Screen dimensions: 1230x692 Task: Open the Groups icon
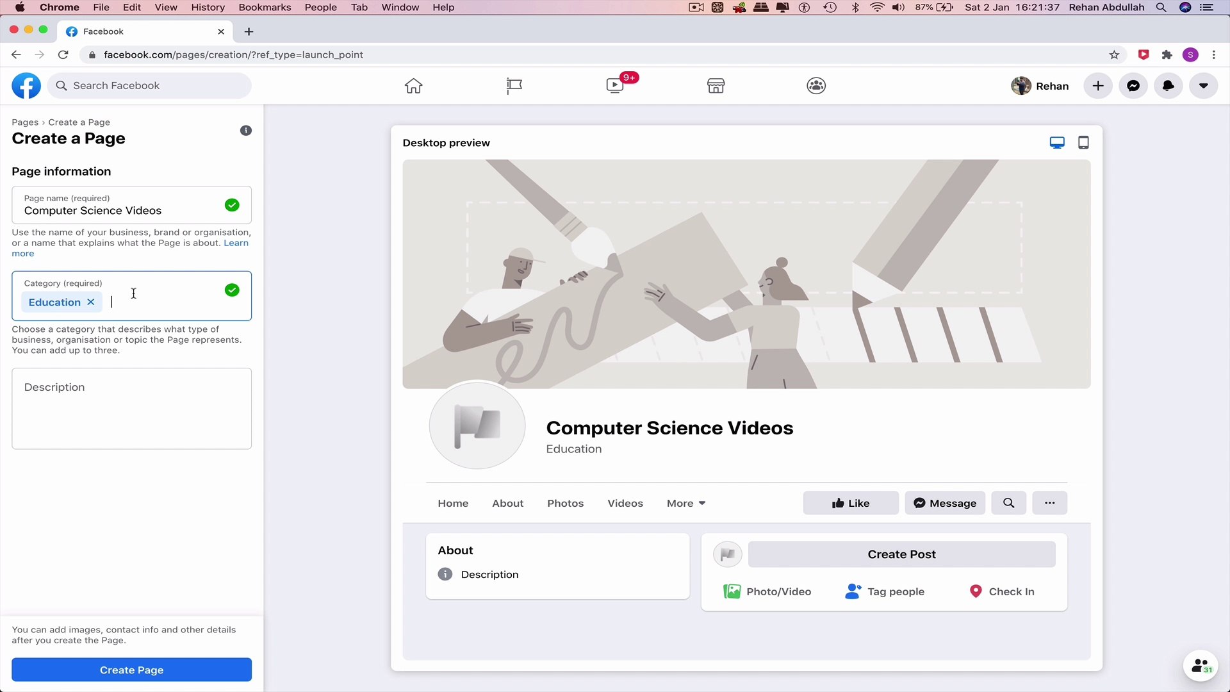coord(816,85)
